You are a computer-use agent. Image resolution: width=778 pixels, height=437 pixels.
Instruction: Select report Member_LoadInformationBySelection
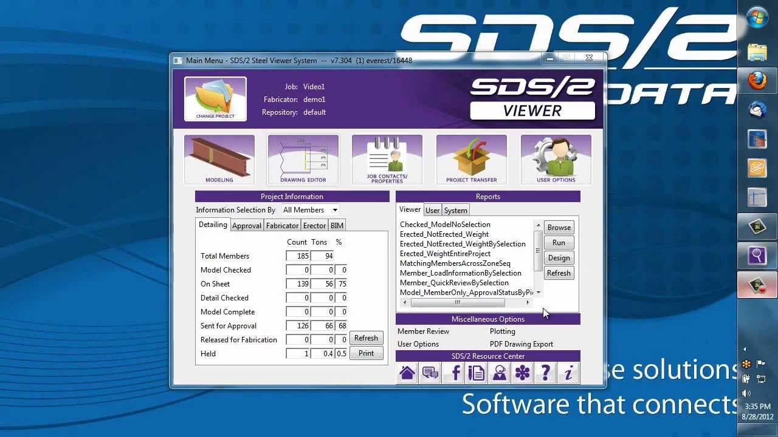coord(461,273)
